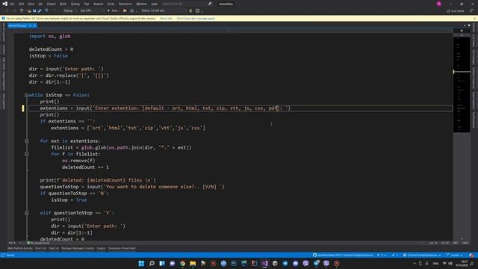Click the Visual Studio taskbar icon
Image resolution: width=478 pixels, height=269 pixels.
click(264, 263)
